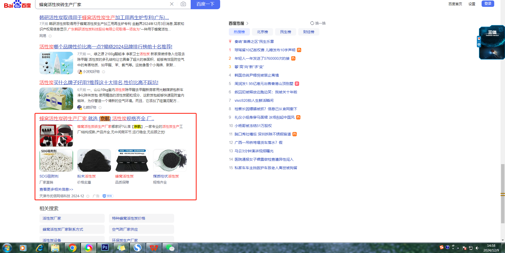505x253 pixels.
Task: Open Photoshop from the taskbar
Action: pyautogui.click(x=105, y=248)
